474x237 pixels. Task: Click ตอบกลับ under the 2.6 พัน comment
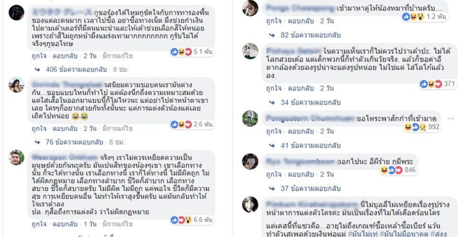(x=65, y=128)
